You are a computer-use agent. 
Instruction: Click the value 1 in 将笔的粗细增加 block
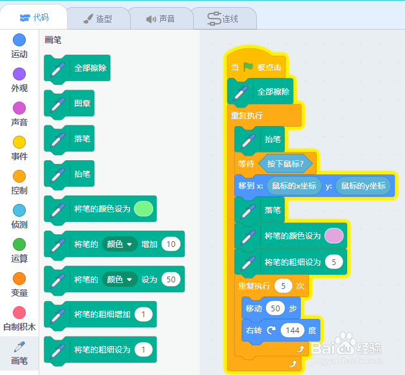click(x=144, y=315)
